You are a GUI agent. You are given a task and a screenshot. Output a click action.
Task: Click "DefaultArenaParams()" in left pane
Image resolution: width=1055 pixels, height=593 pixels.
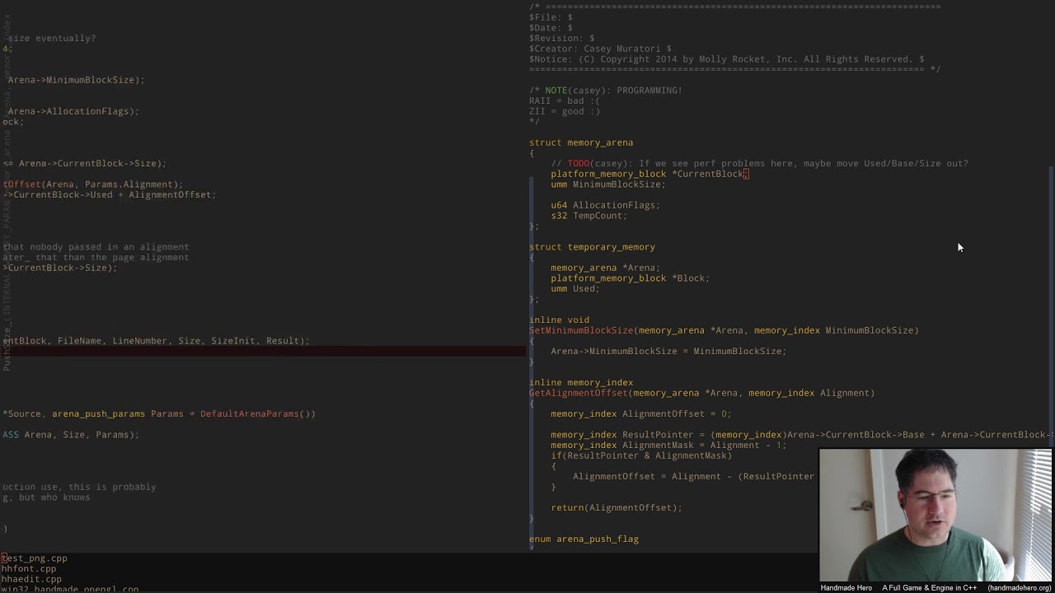(x=257, y=413)
